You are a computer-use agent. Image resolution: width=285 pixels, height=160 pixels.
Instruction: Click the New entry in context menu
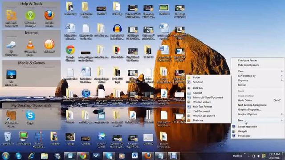(258, 120)
